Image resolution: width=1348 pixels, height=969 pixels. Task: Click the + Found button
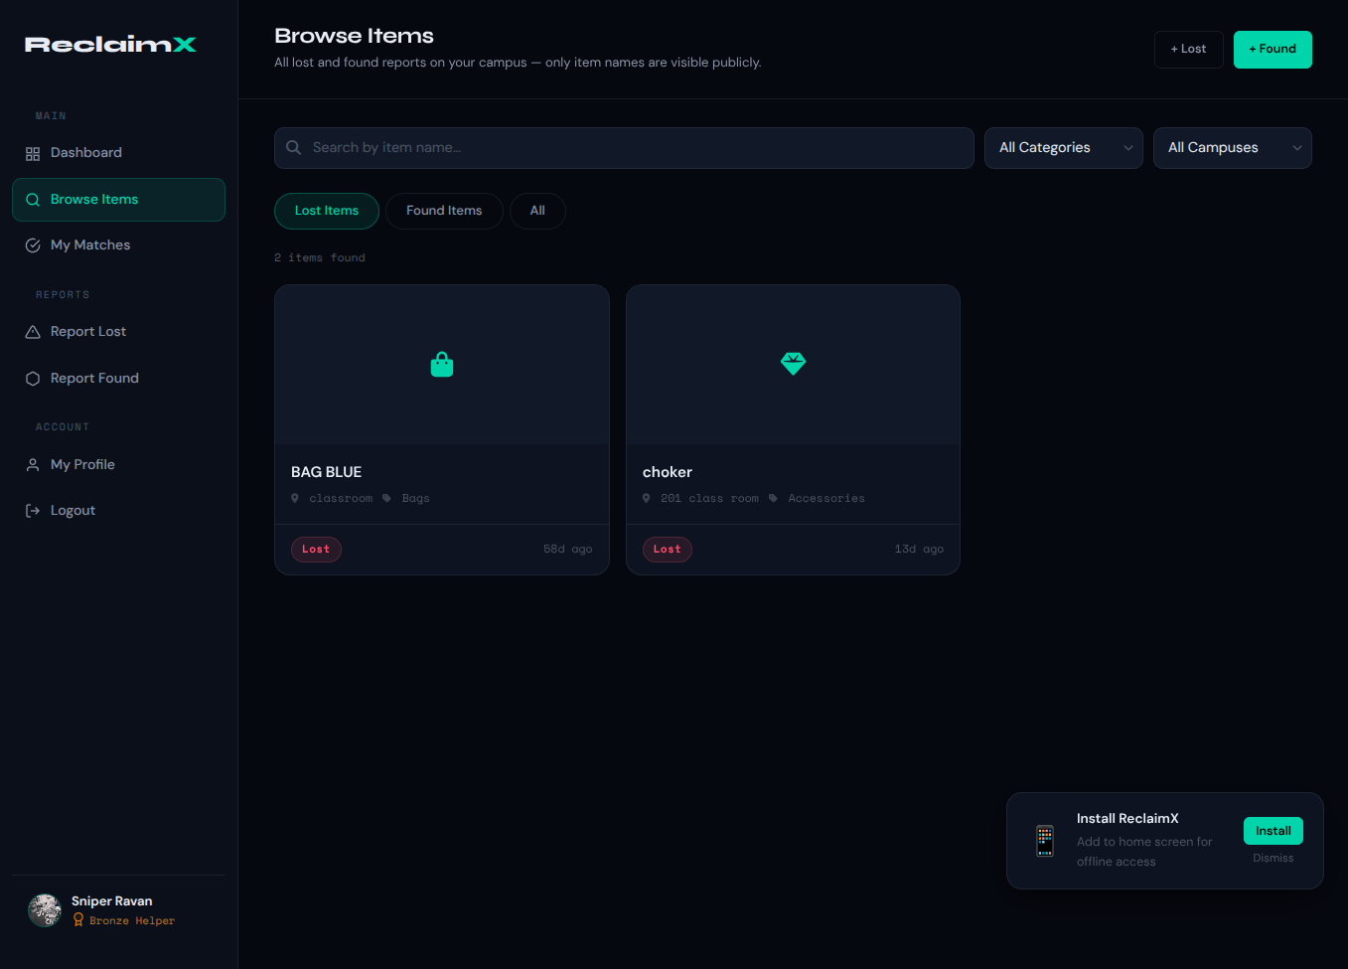[1273, 50]
